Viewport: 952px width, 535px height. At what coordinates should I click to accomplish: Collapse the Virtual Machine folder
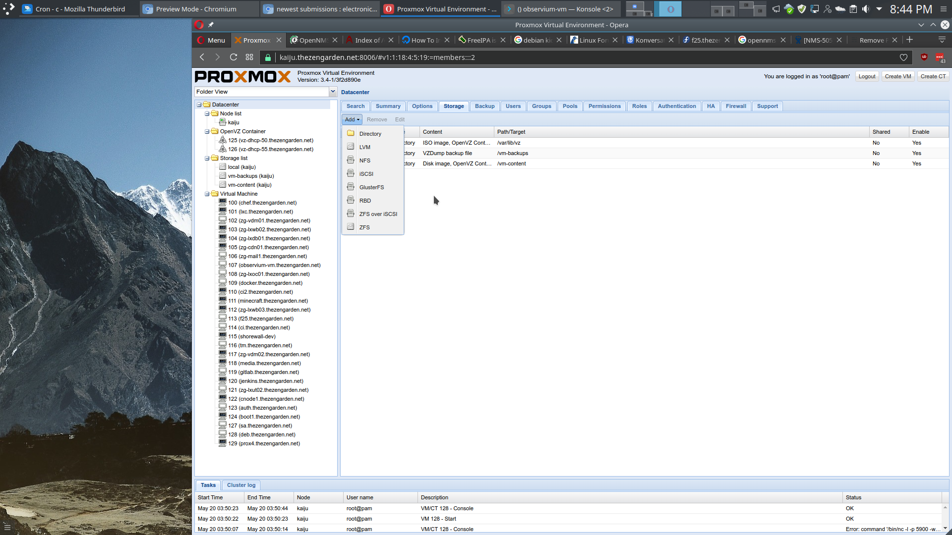coord(207,194)
